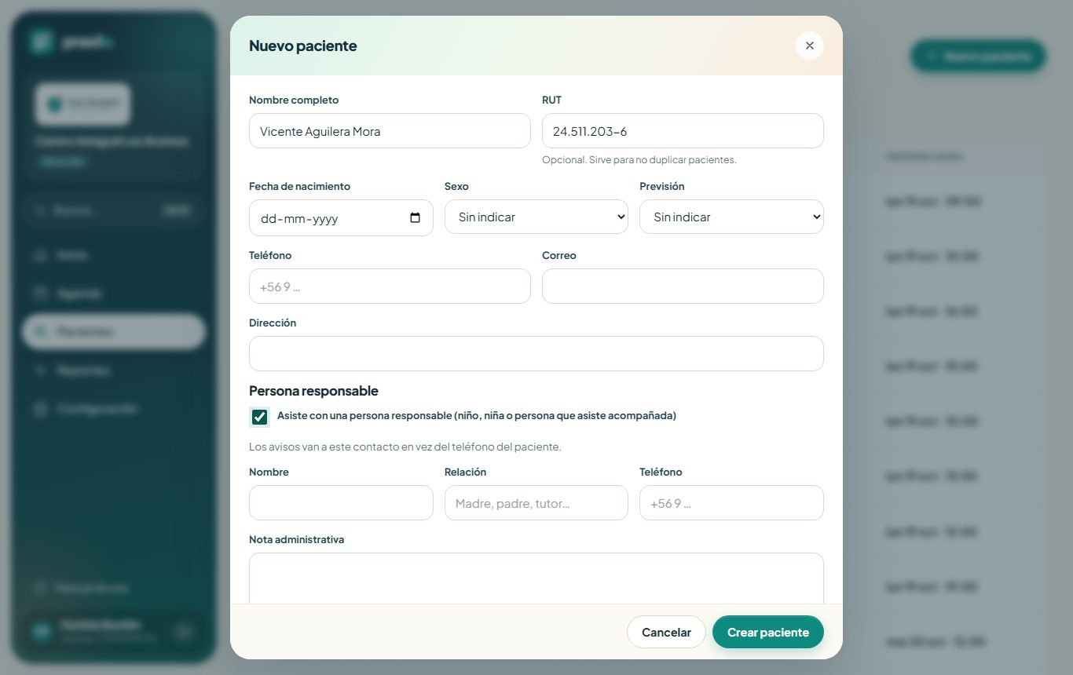Click the Pacientes item in blurred sidebar

pyautogui.click(x=114, y=332)
